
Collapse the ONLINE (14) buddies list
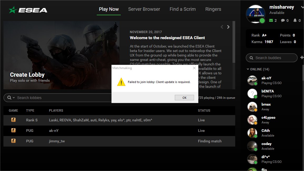coord(248,69)
